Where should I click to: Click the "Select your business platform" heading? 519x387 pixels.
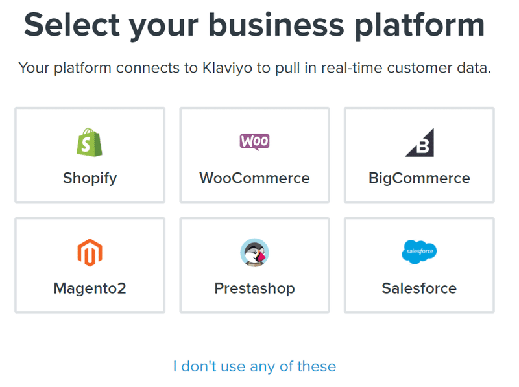pos(254,26)
